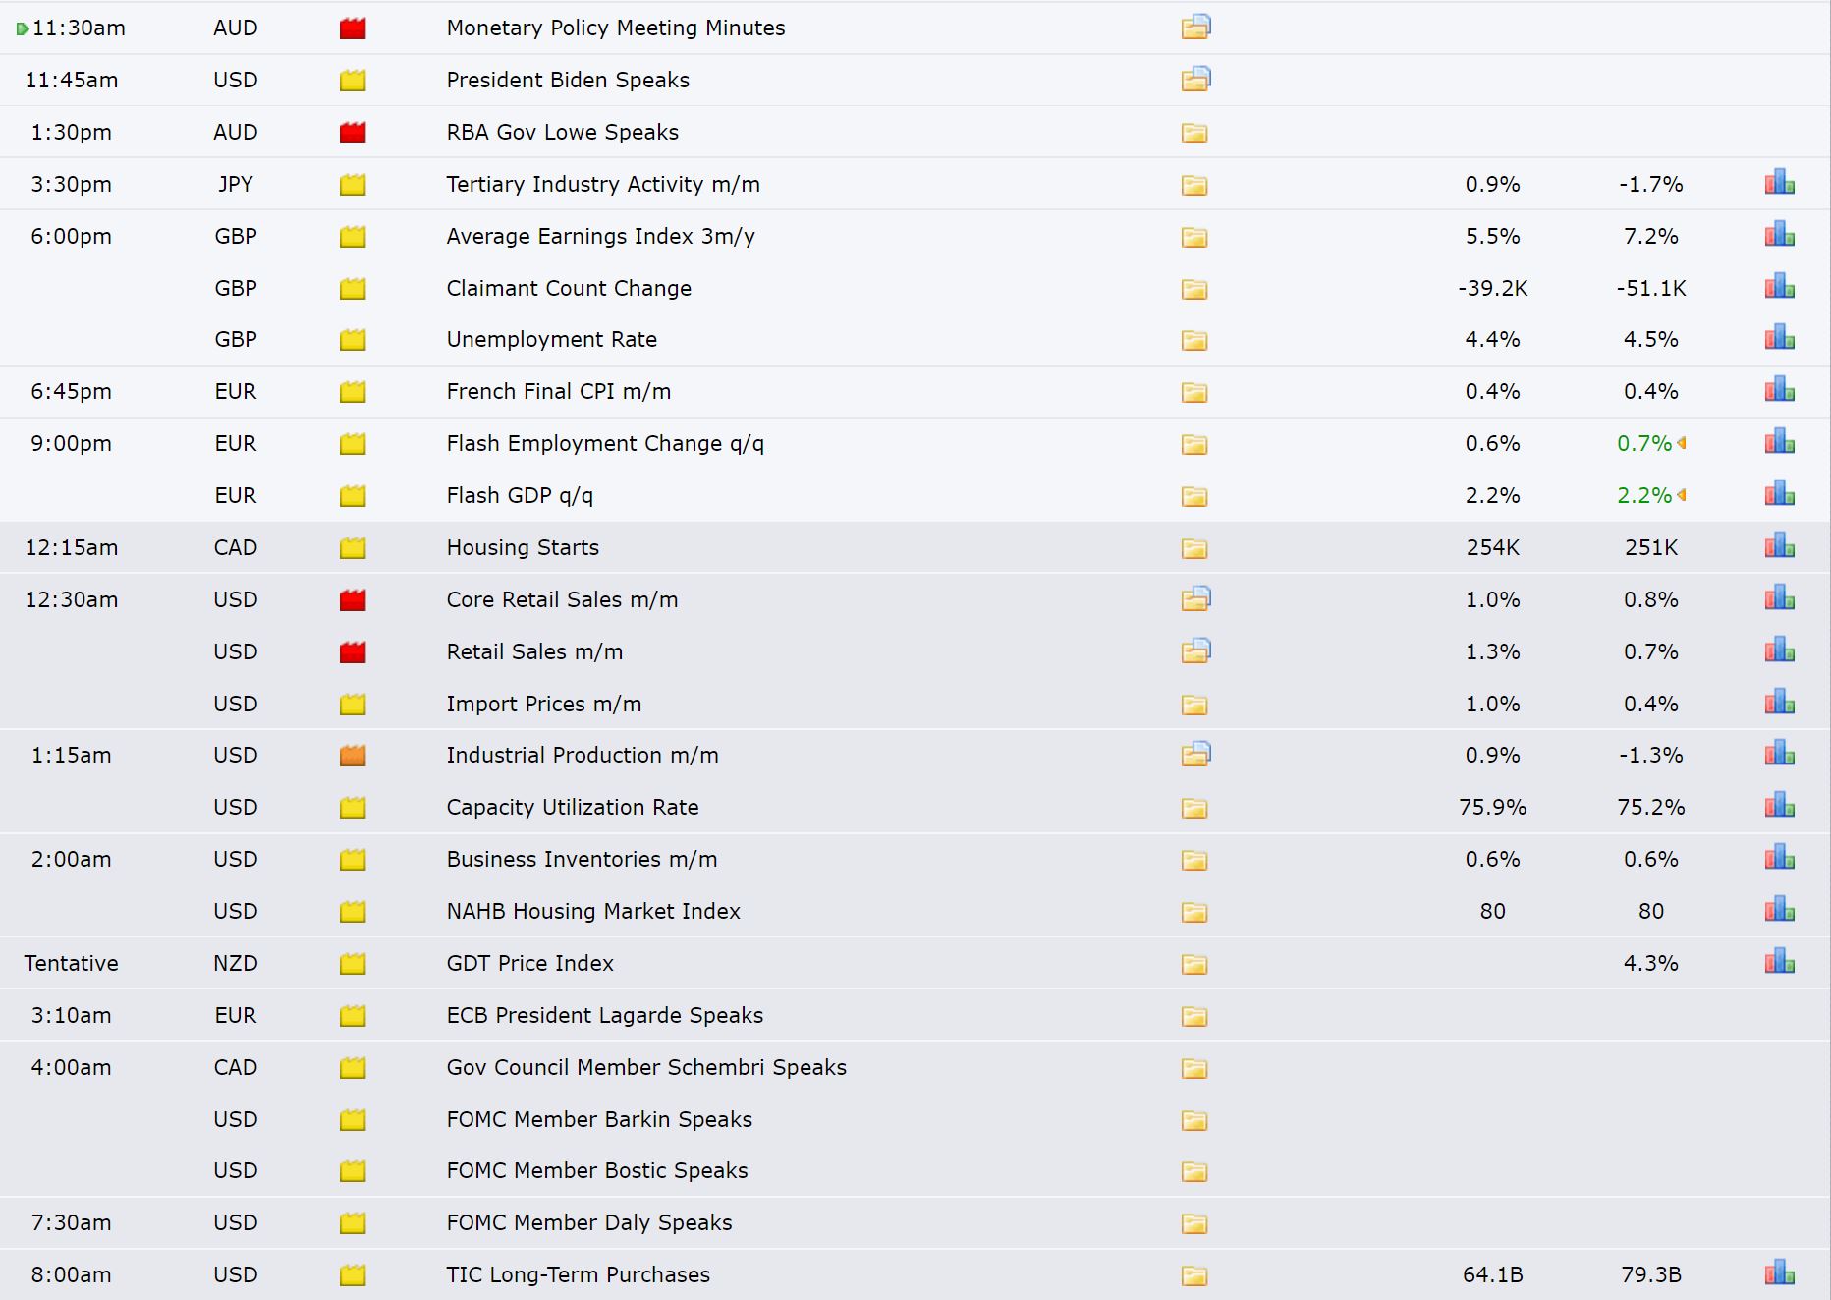Click the Retail Sales m/m event name

pos(534,651)
